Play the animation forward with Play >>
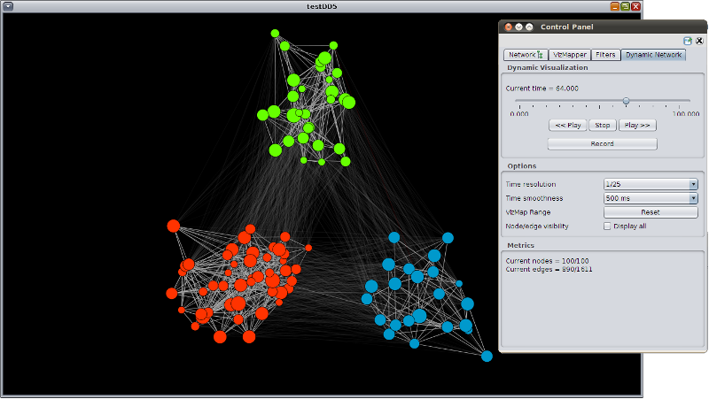Screen dimensions: 709x399 point(637,125)
